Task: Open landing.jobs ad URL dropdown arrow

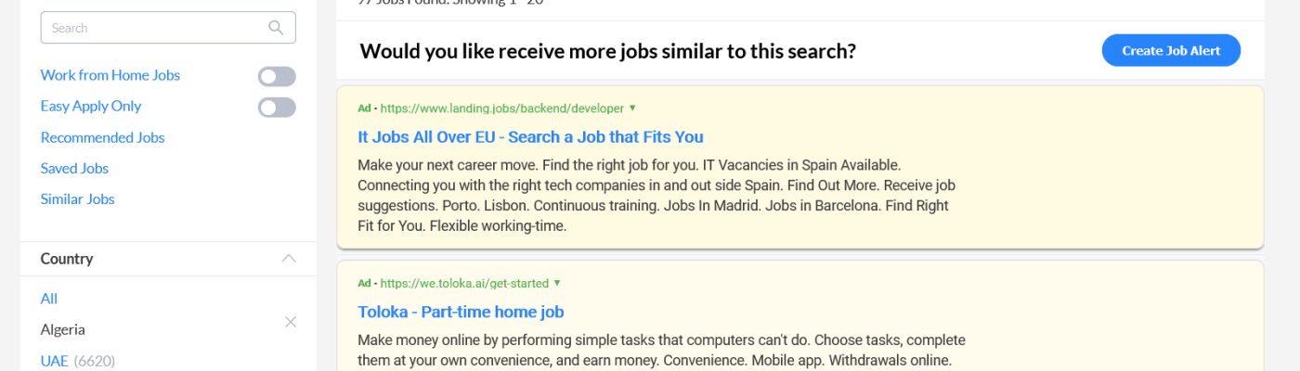Action: pyautogui.click(x=632, y=108)
